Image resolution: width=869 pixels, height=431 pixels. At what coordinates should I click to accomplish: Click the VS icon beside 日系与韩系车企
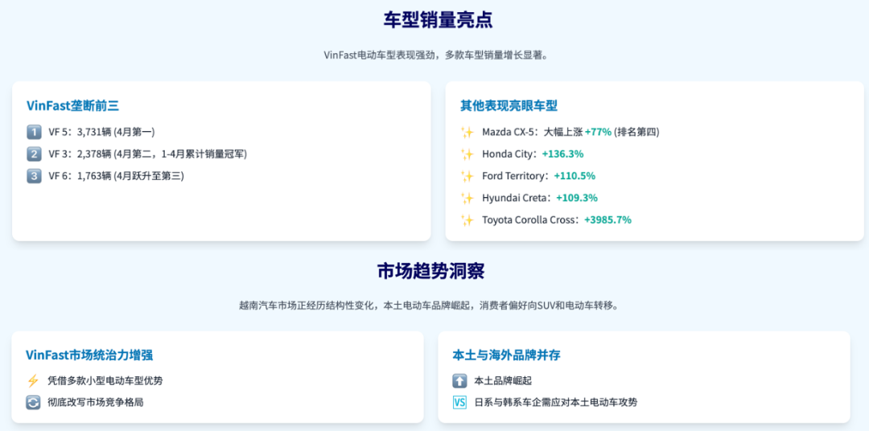459,402
